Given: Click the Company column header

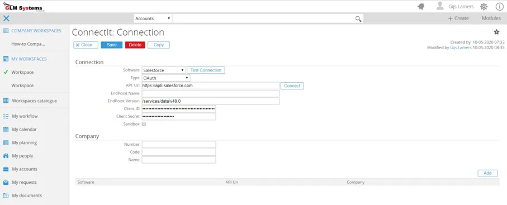Looking at the screenshot, I should 356,182.
